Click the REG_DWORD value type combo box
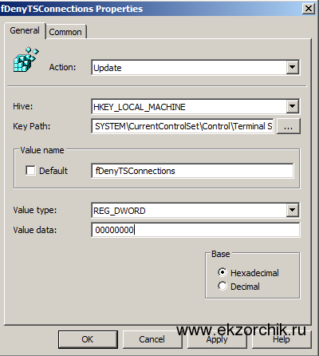The image size is (319, 356). [189, 211]
